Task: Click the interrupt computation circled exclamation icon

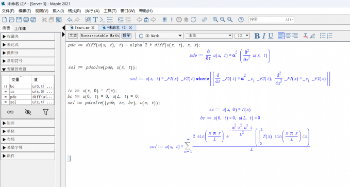Action: 179,20
